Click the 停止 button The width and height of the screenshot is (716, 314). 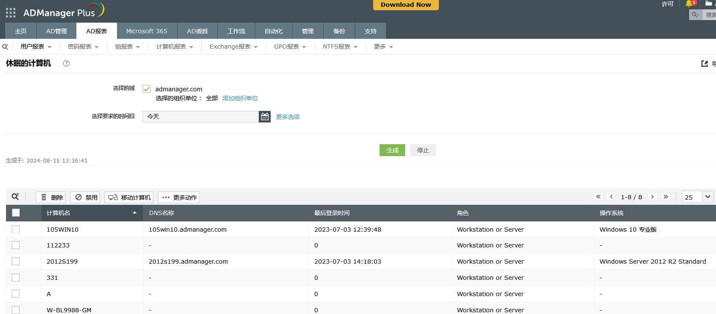point(423,150)
